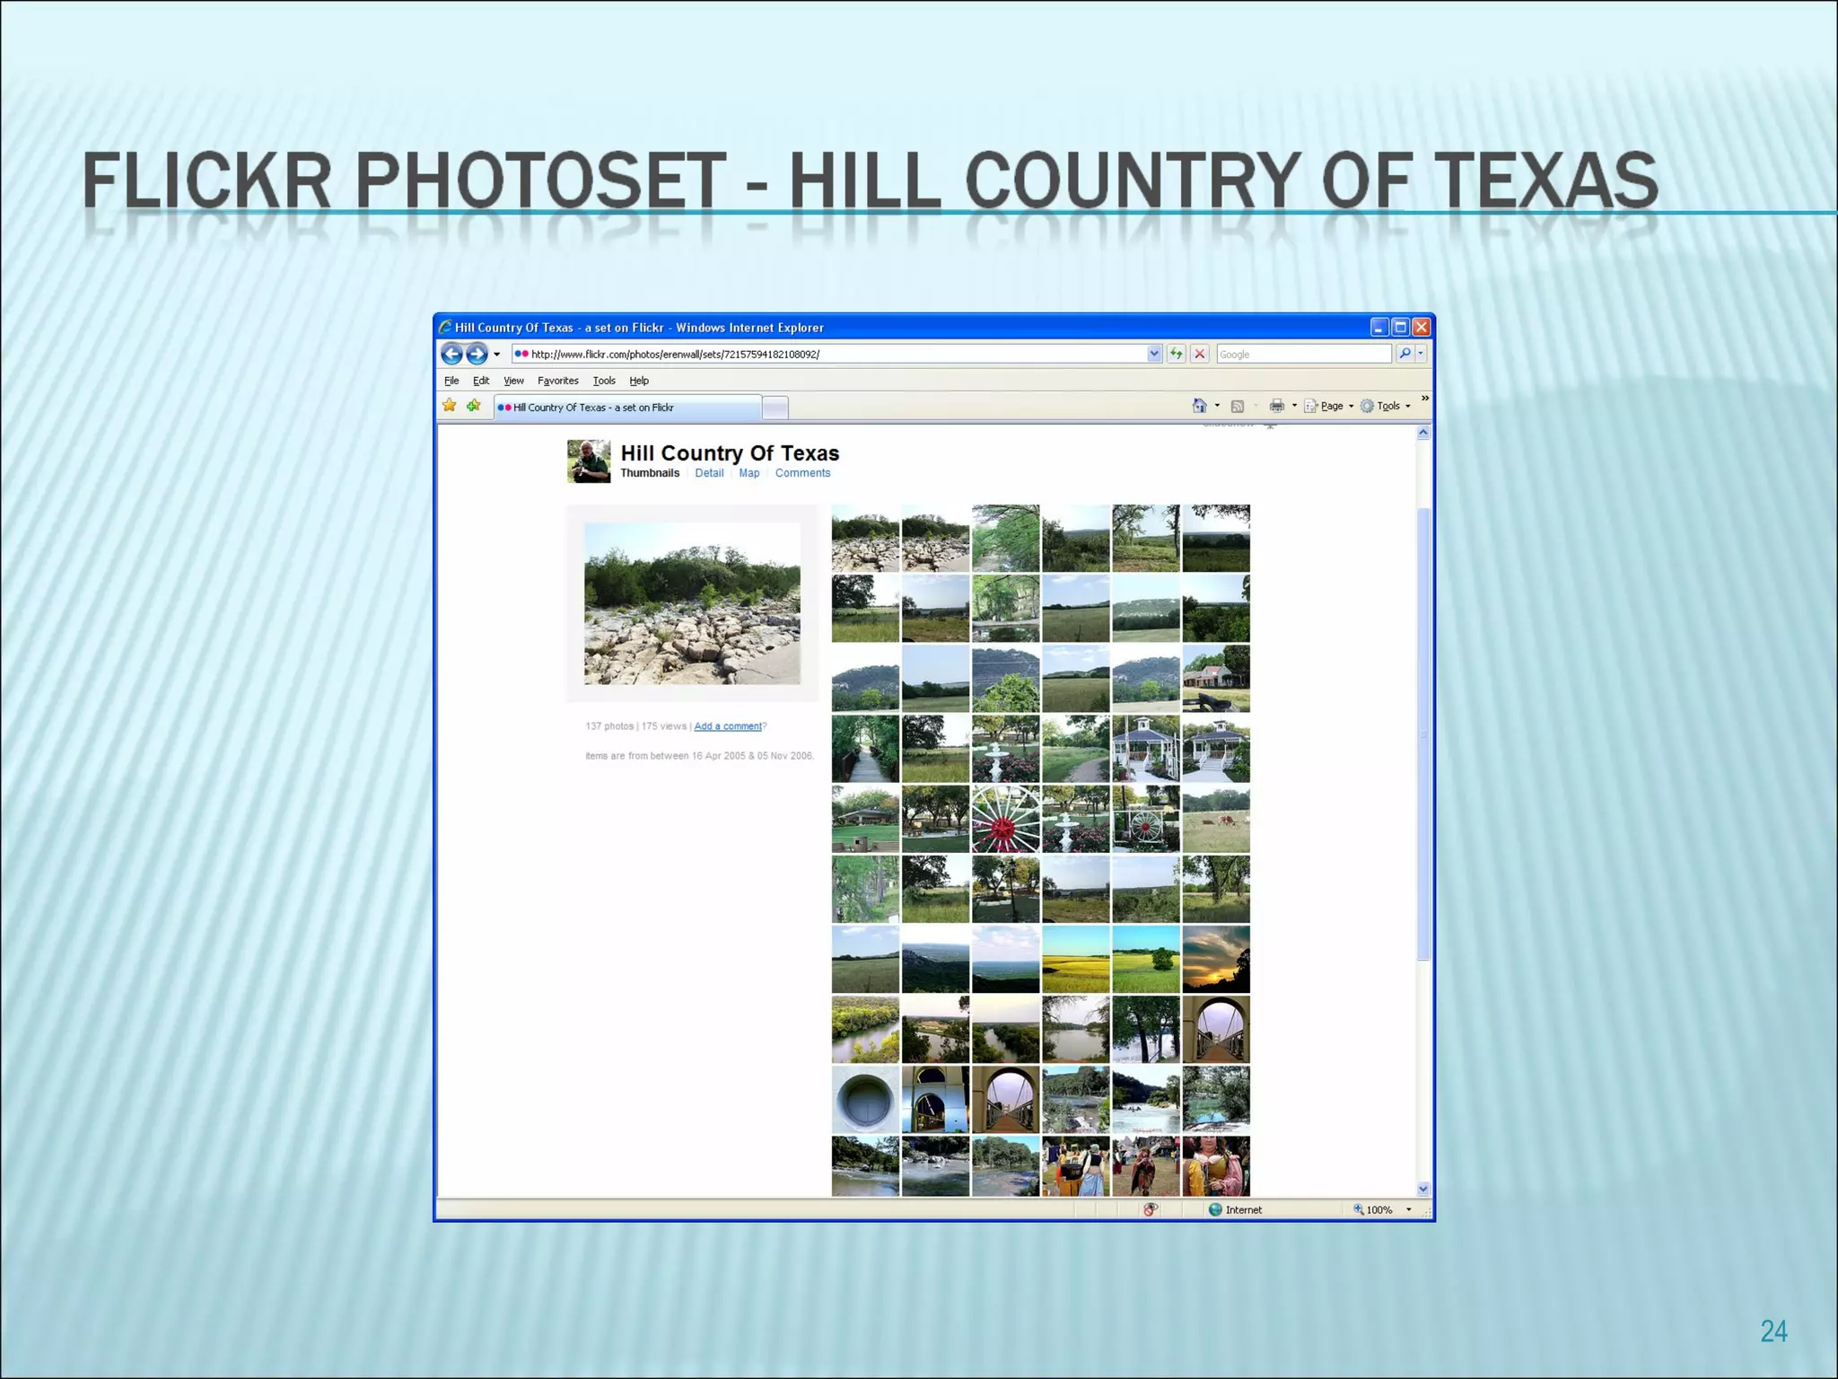Open the Map view link
The height and width of the screenshot is (1379, 1838).
point(748,473)
